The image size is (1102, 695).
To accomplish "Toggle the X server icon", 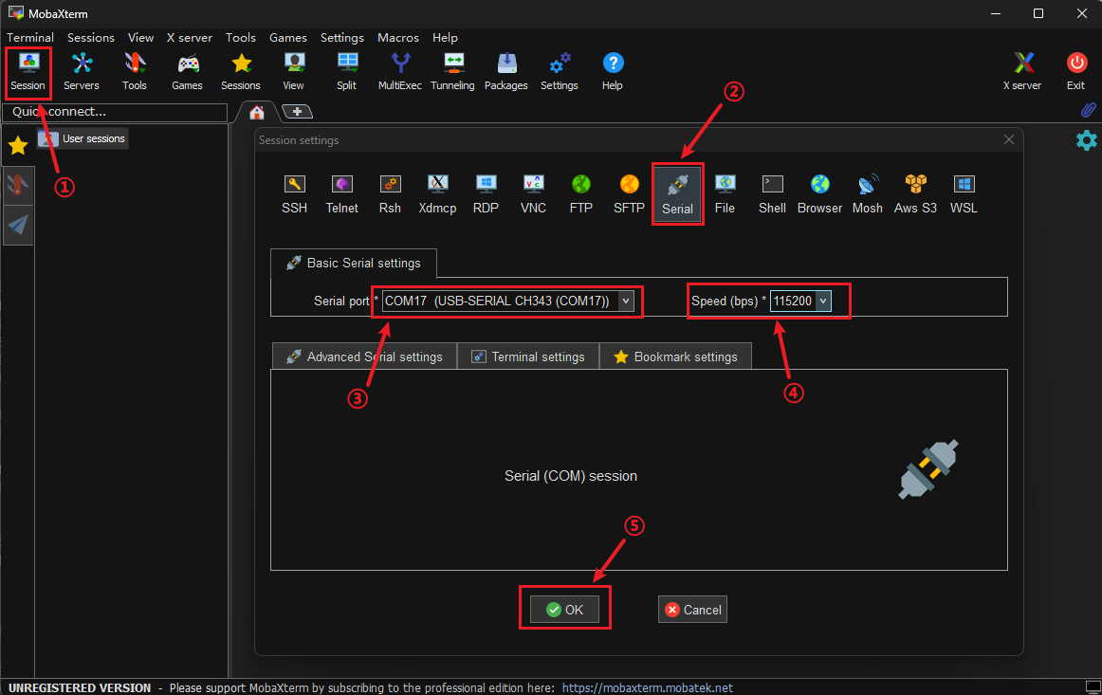I will point(1022,72).
